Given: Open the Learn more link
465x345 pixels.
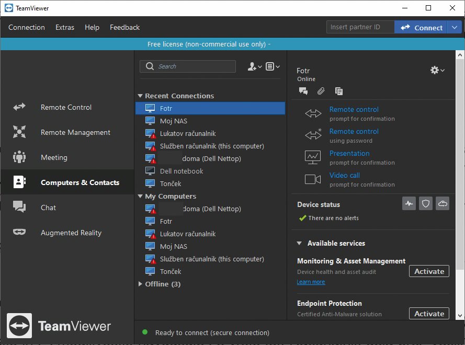Looking at the screenshot, I should coord(311,282).
